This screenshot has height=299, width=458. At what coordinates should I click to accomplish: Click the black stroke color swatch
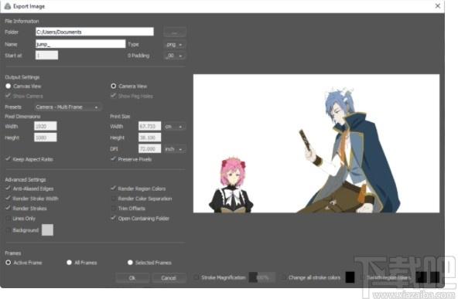[350, 277]
